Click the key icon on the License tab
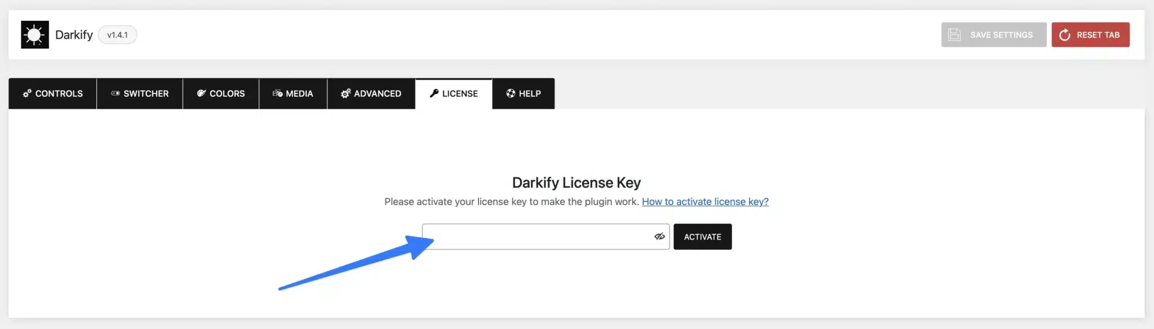Viewport: 1154px width, 329px height. click(x=434, y=94)
